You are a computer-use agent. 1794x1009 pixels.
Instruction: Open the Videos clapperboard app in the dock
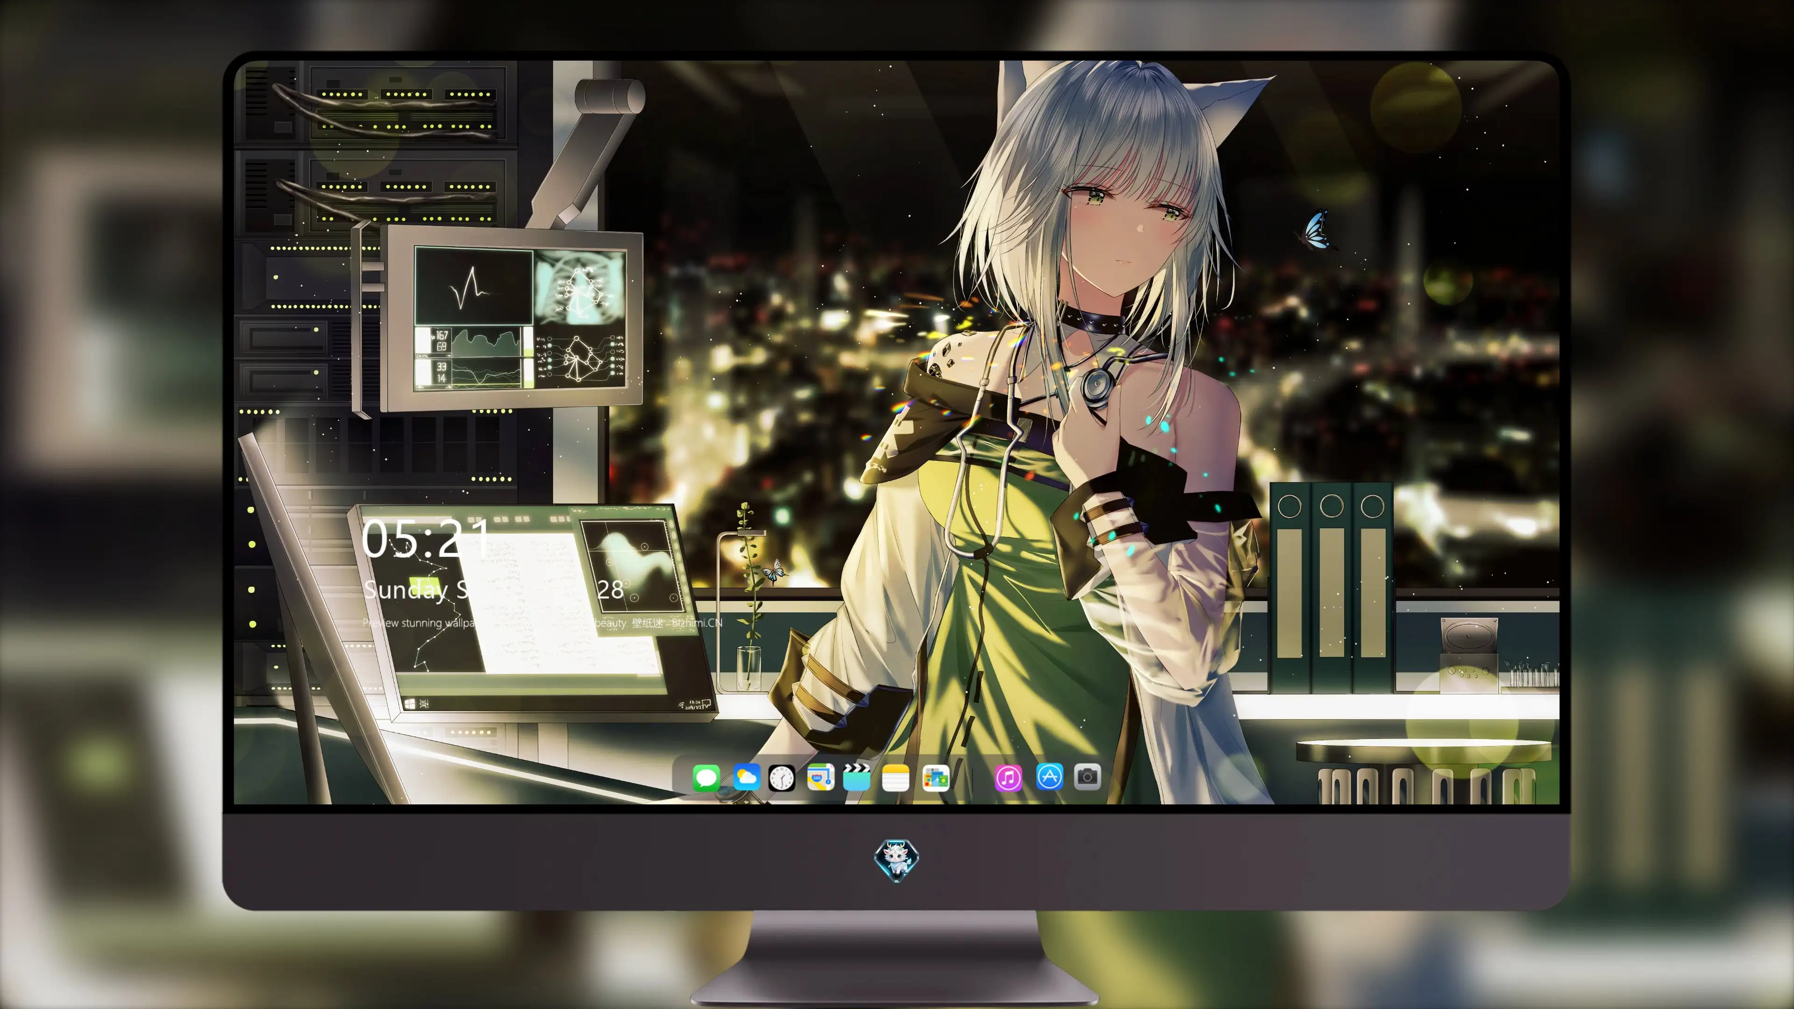tap(857, 777)
